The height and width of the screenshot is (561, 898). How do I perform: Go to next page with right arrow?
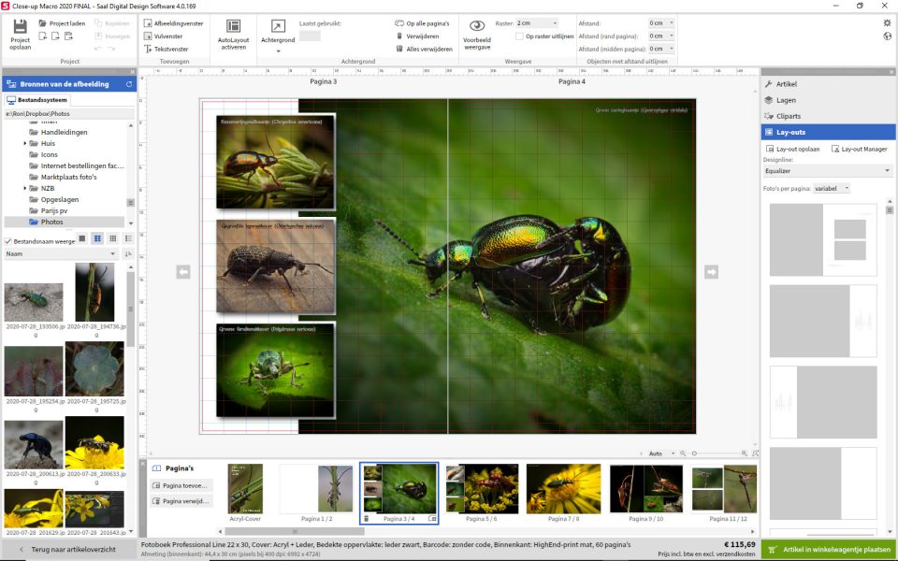point(711,271)
